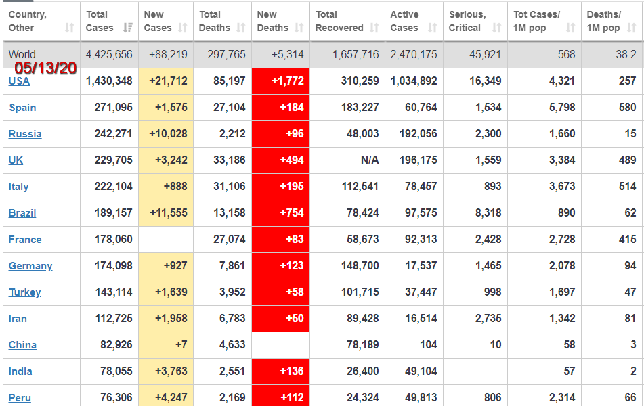Click sort arrows icon in Country column
This screenshot has height=406, width=644.
[x=69, y=28]
